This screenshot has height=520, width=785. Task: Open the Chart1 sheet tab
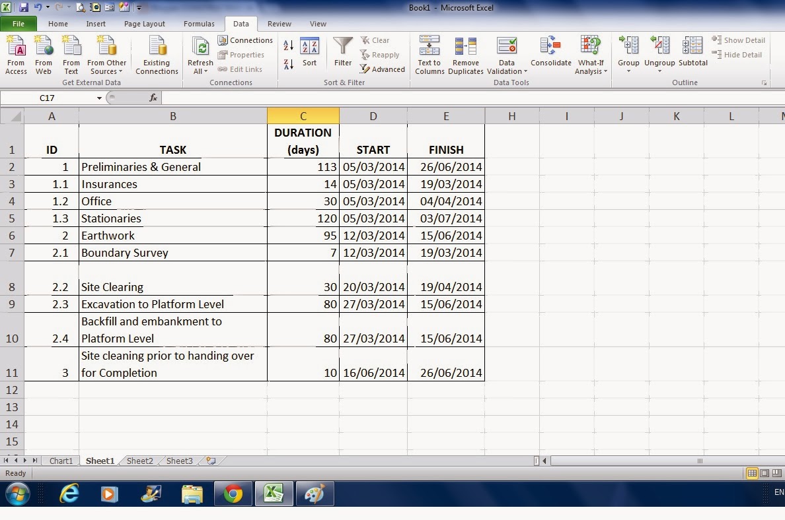click(x=61, y=461)
